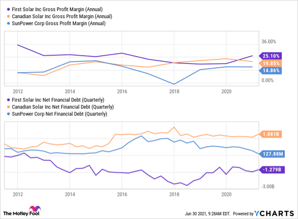Select the 25.10% First Solar value label
298x219 pixels.
click(271, 56)
